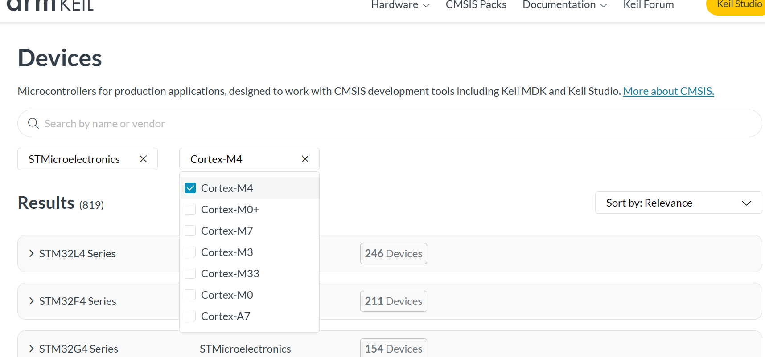This screenshot has height=357, width=765.
Task: Expand the STM32F4 Series chevron
Action: (x=31, y=301)
